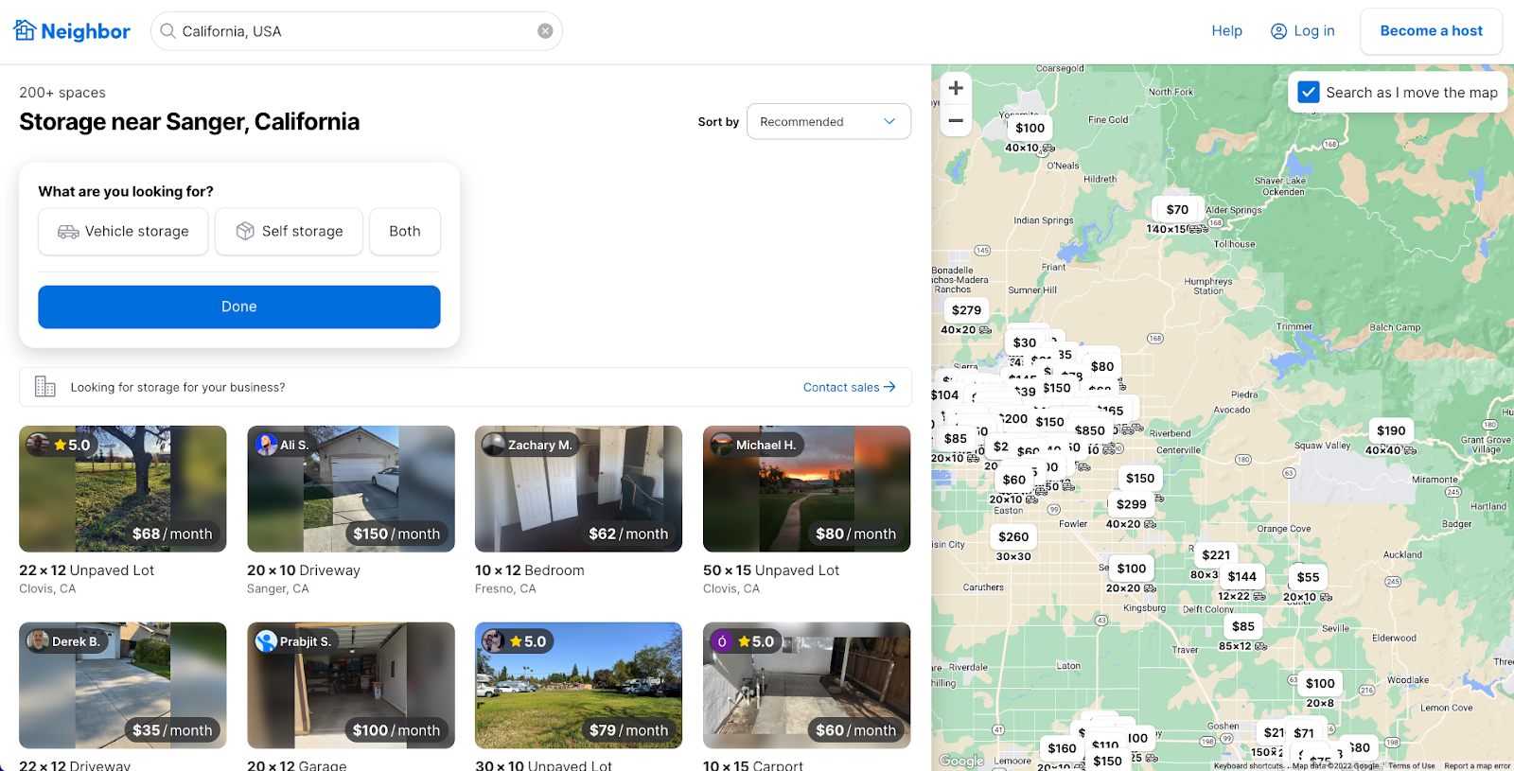Viewport: 1514px width, 771px height.
Task: Open the $221 map marker
Action: pos(1216,554)
